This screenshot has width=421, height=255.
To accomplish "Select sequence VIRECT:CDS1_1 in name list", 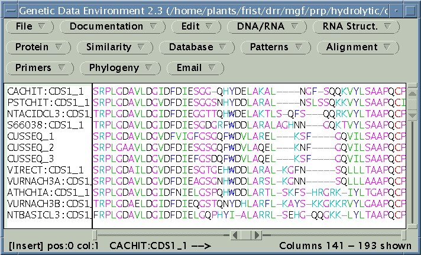I will pyautogui.click(x=46, y=170).
